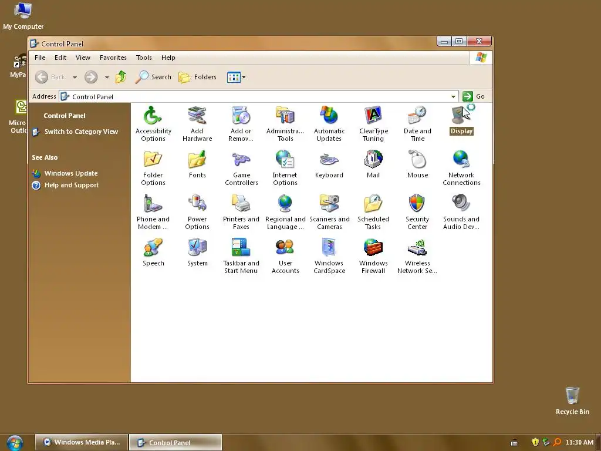Open Game Controllers icon
This screenshot has height=451, width=601.
point(241,167)
